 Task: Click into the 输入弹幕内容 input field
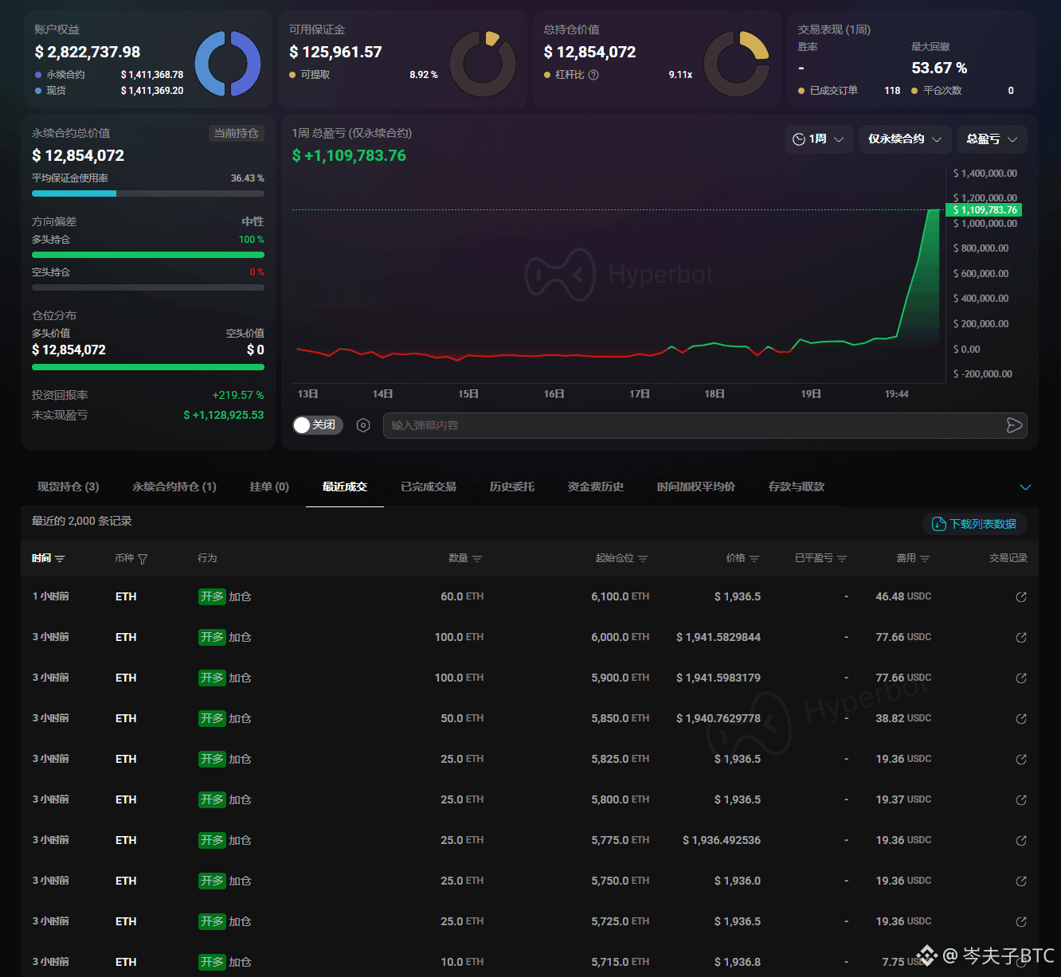pos(693,425)
